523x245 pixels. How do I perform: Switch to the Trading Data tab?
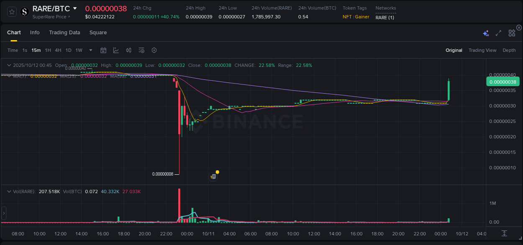[64, 33]
